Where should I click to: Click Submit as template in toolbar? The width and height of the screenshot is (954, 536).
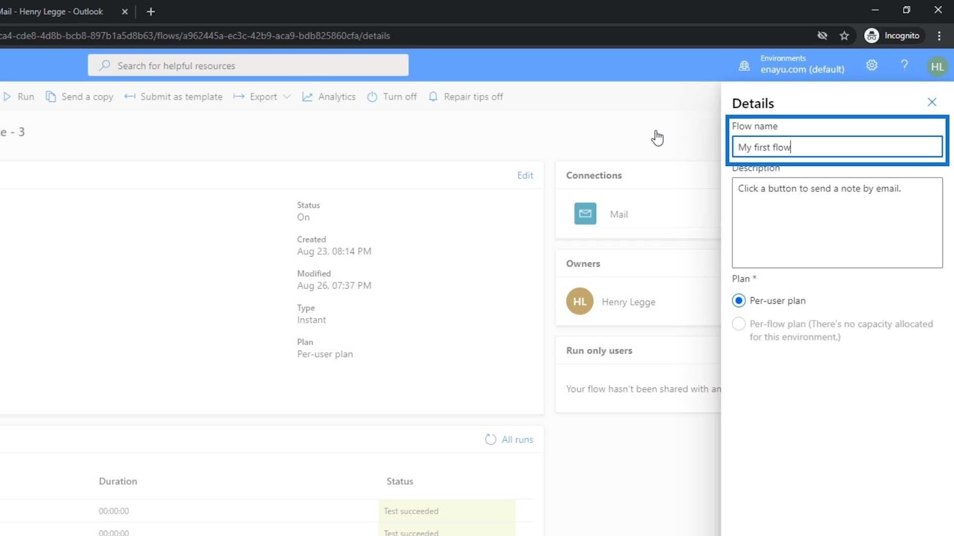174,96
